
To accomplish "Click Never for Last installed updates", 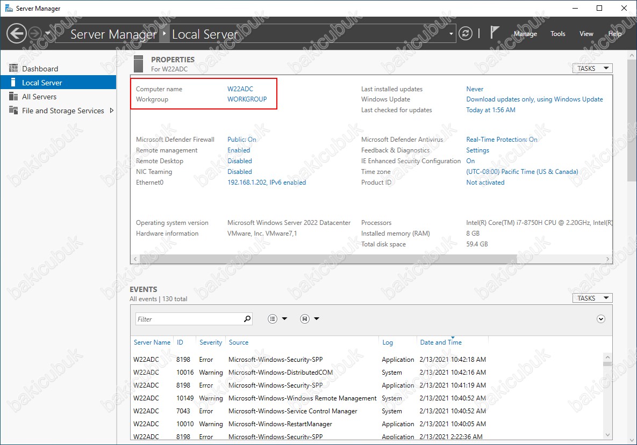I will coord(475,89).
